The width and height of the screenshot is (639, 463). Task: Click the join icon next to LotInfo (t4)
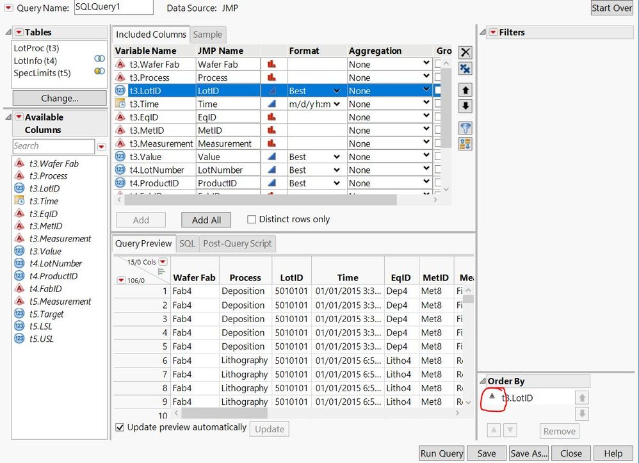(99, 59)
